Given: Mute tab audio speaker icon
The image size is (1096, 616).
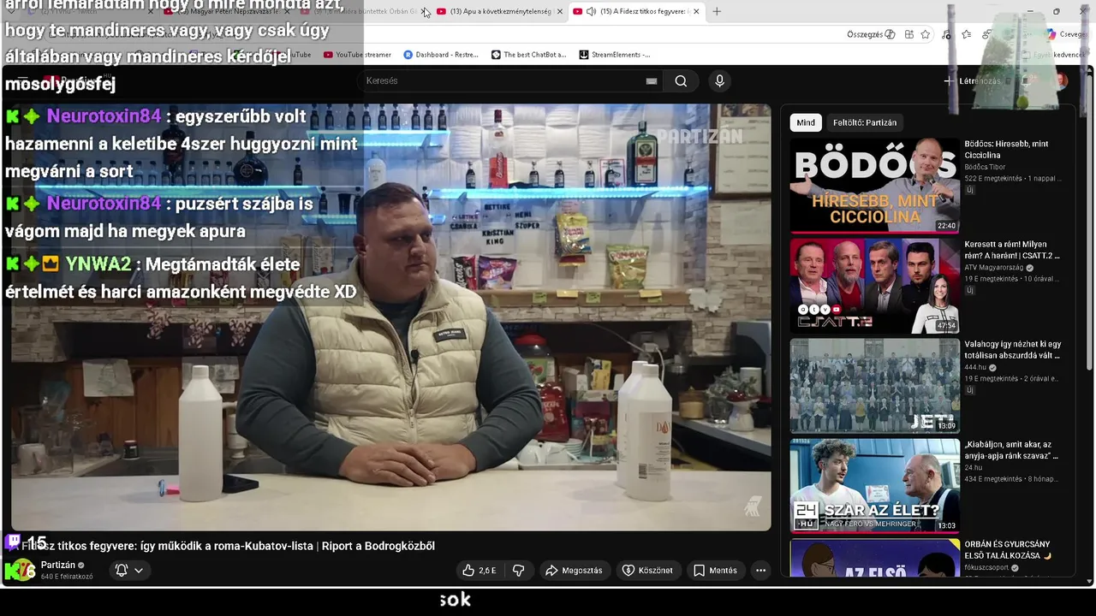Looking at the screenshot, I should [x=591, y=11].
